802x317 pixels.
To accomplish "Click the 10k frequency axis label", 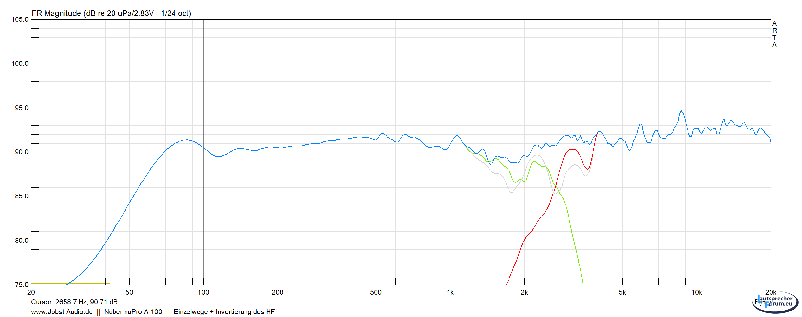I will click(x=696, y=292).
